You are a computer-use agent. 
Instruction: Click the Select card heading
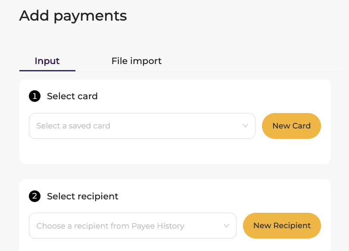click(x=72, y=96)
